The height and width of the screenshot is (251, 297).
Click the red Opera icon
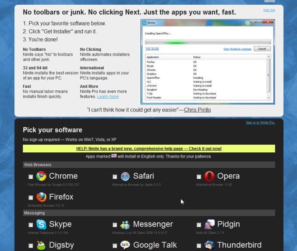(209, 176)
